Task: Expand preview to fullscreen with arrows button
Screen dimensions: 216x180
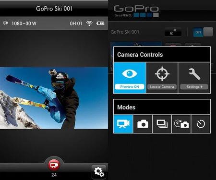Action: click(x=173, y=32)
